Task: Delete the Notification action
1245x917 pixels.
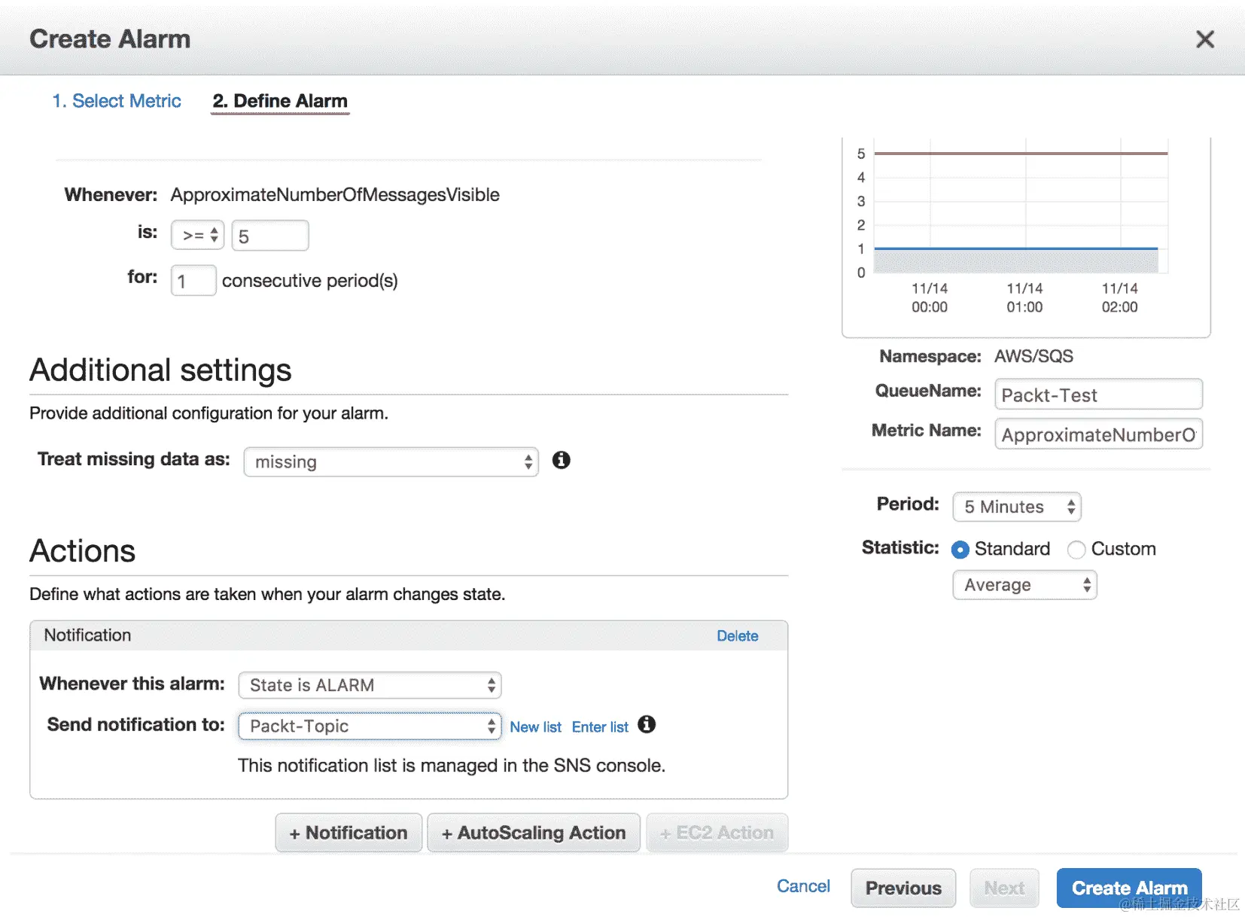Action: point(737,636)
